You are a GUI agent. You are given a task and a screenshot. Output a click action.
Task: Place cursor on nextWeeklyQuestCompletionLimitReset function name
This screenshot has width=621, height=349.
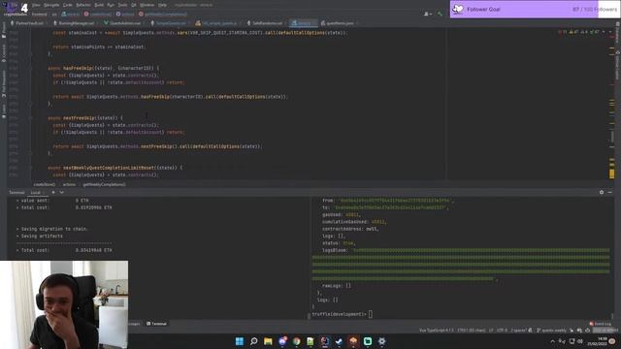109,168
